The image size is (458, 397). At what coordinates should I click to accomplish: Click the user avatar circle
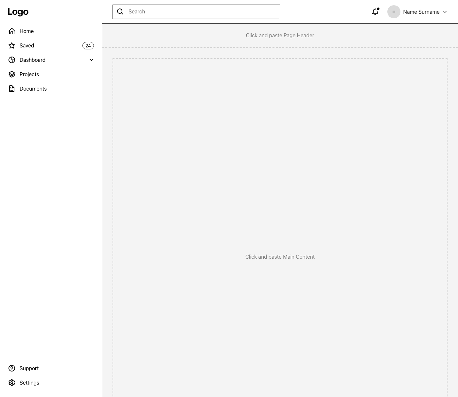pos(394,12)
